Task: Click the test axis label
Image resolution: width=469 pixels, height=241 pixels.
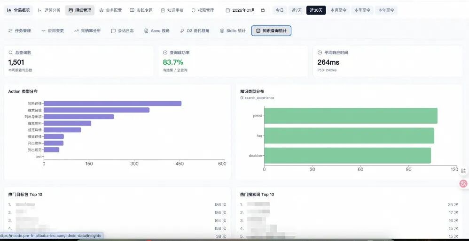Action: point(39,156)
